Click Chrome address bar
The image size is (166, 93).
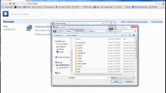[86, 4]
